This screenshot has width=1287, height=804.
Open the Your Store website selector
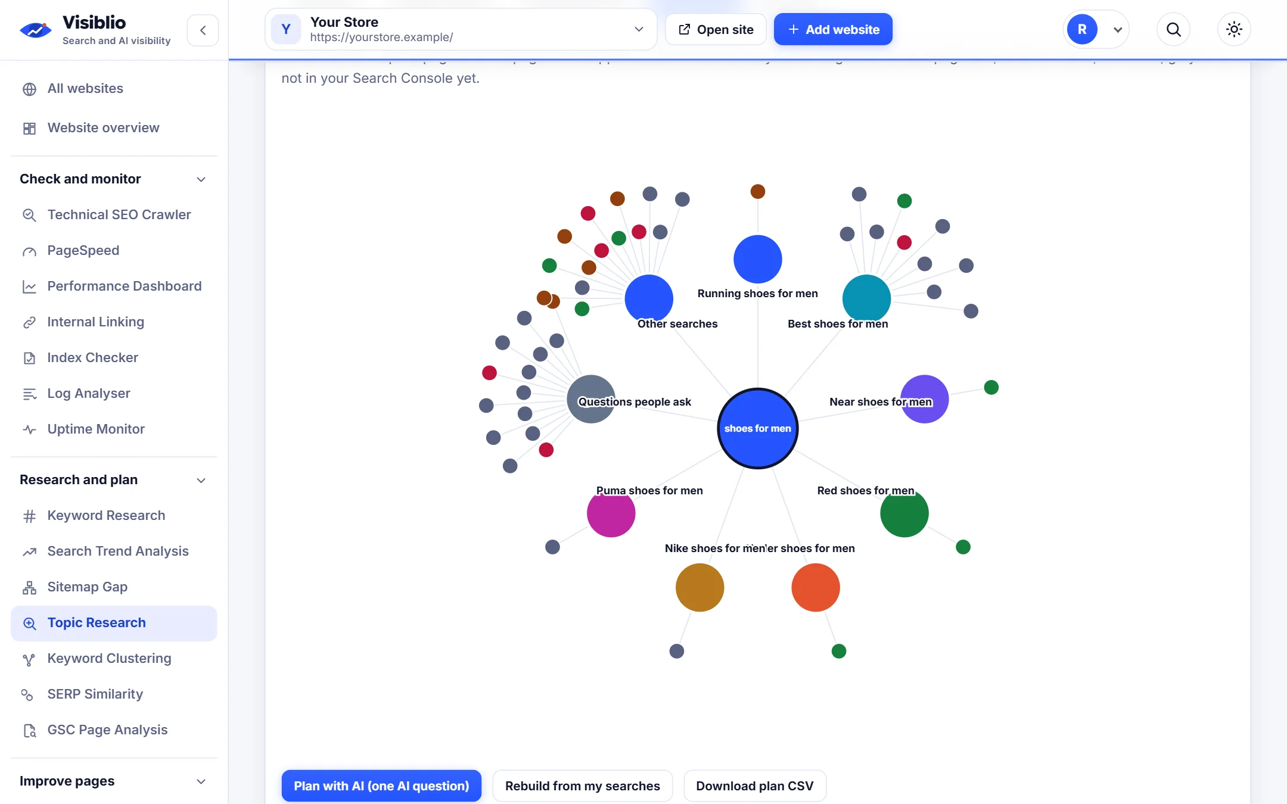point(461,29)
